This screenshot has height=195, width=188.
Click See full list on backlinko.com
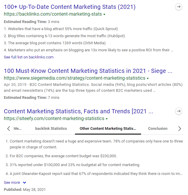tap(29, 57)
